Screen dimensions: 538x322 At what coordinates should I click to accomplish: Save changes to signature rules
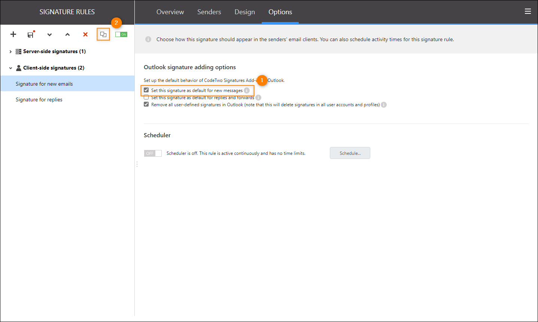point(30,34)
